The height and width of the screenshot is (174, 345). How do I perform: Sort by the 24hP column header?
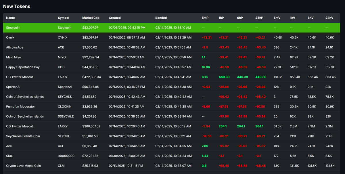coord(259,18)
